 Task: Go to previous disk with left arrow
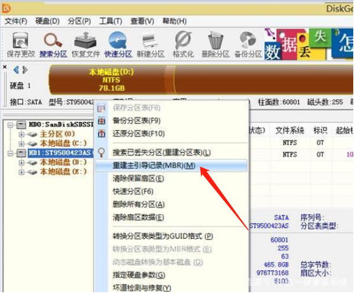tap(16, 70)
